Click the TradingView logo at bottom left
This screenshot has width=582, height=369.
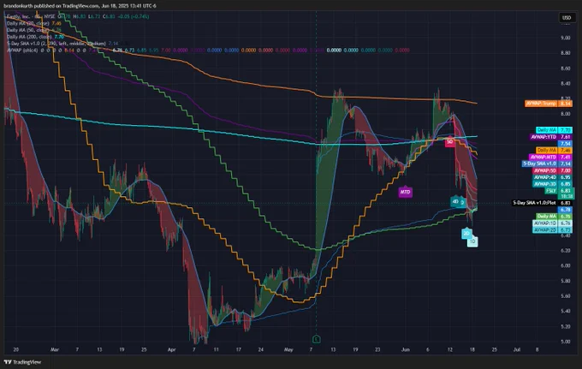(22, 362)
